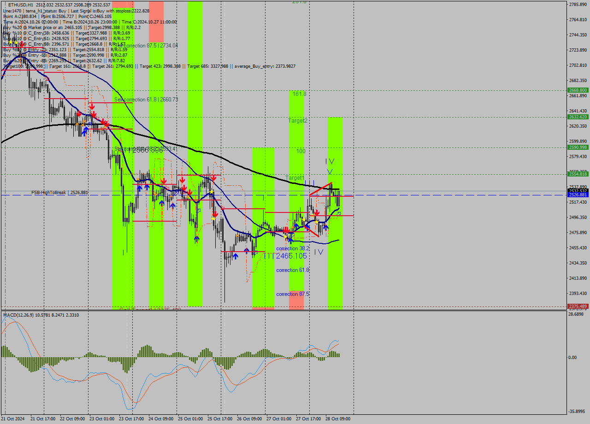Screen dimensions: 590x424
Task: Select 'Sell correction 87.5 | 2734.04' label
Action: click(146, 46)
